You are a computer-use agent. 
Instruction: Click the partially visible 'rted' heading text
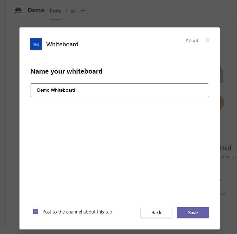click(225, 148)
